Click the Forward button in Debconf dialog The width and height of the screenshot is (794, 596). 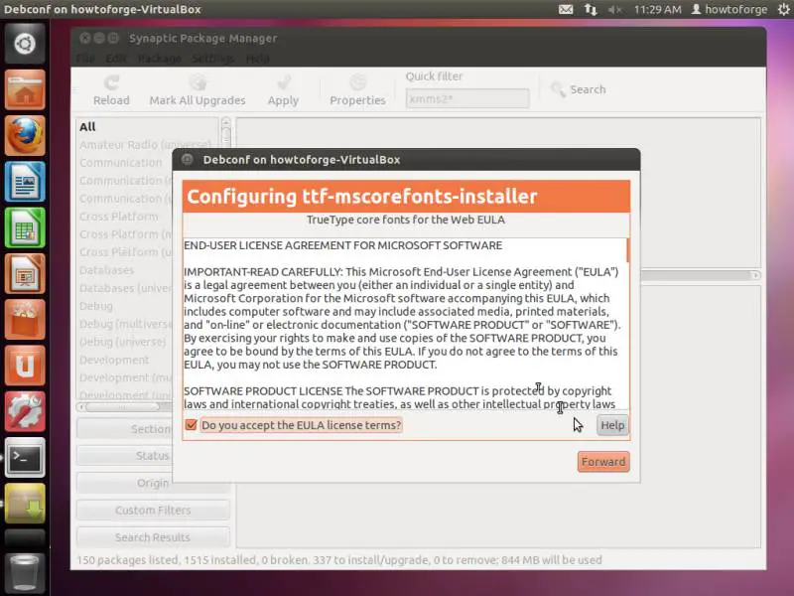pyautogui.click(x=603, y=462)
